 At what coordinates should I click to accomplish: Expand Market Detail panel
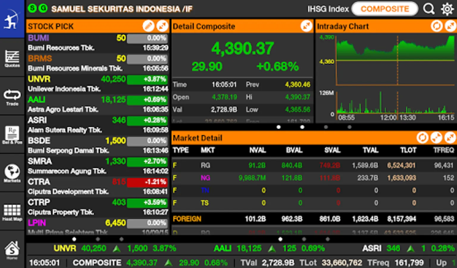click(x=450, y=138)
